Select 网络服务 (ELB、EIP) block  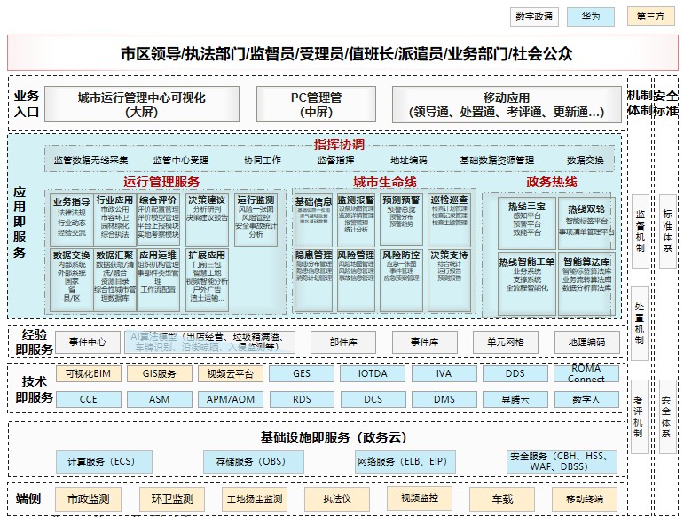tap(400, 461)
